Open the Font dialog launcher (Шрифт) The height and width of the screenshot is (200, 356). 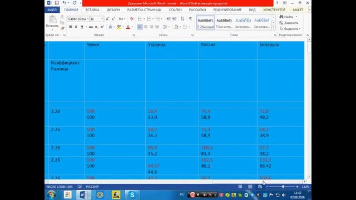pyautogui.click(x=133, y=35)
